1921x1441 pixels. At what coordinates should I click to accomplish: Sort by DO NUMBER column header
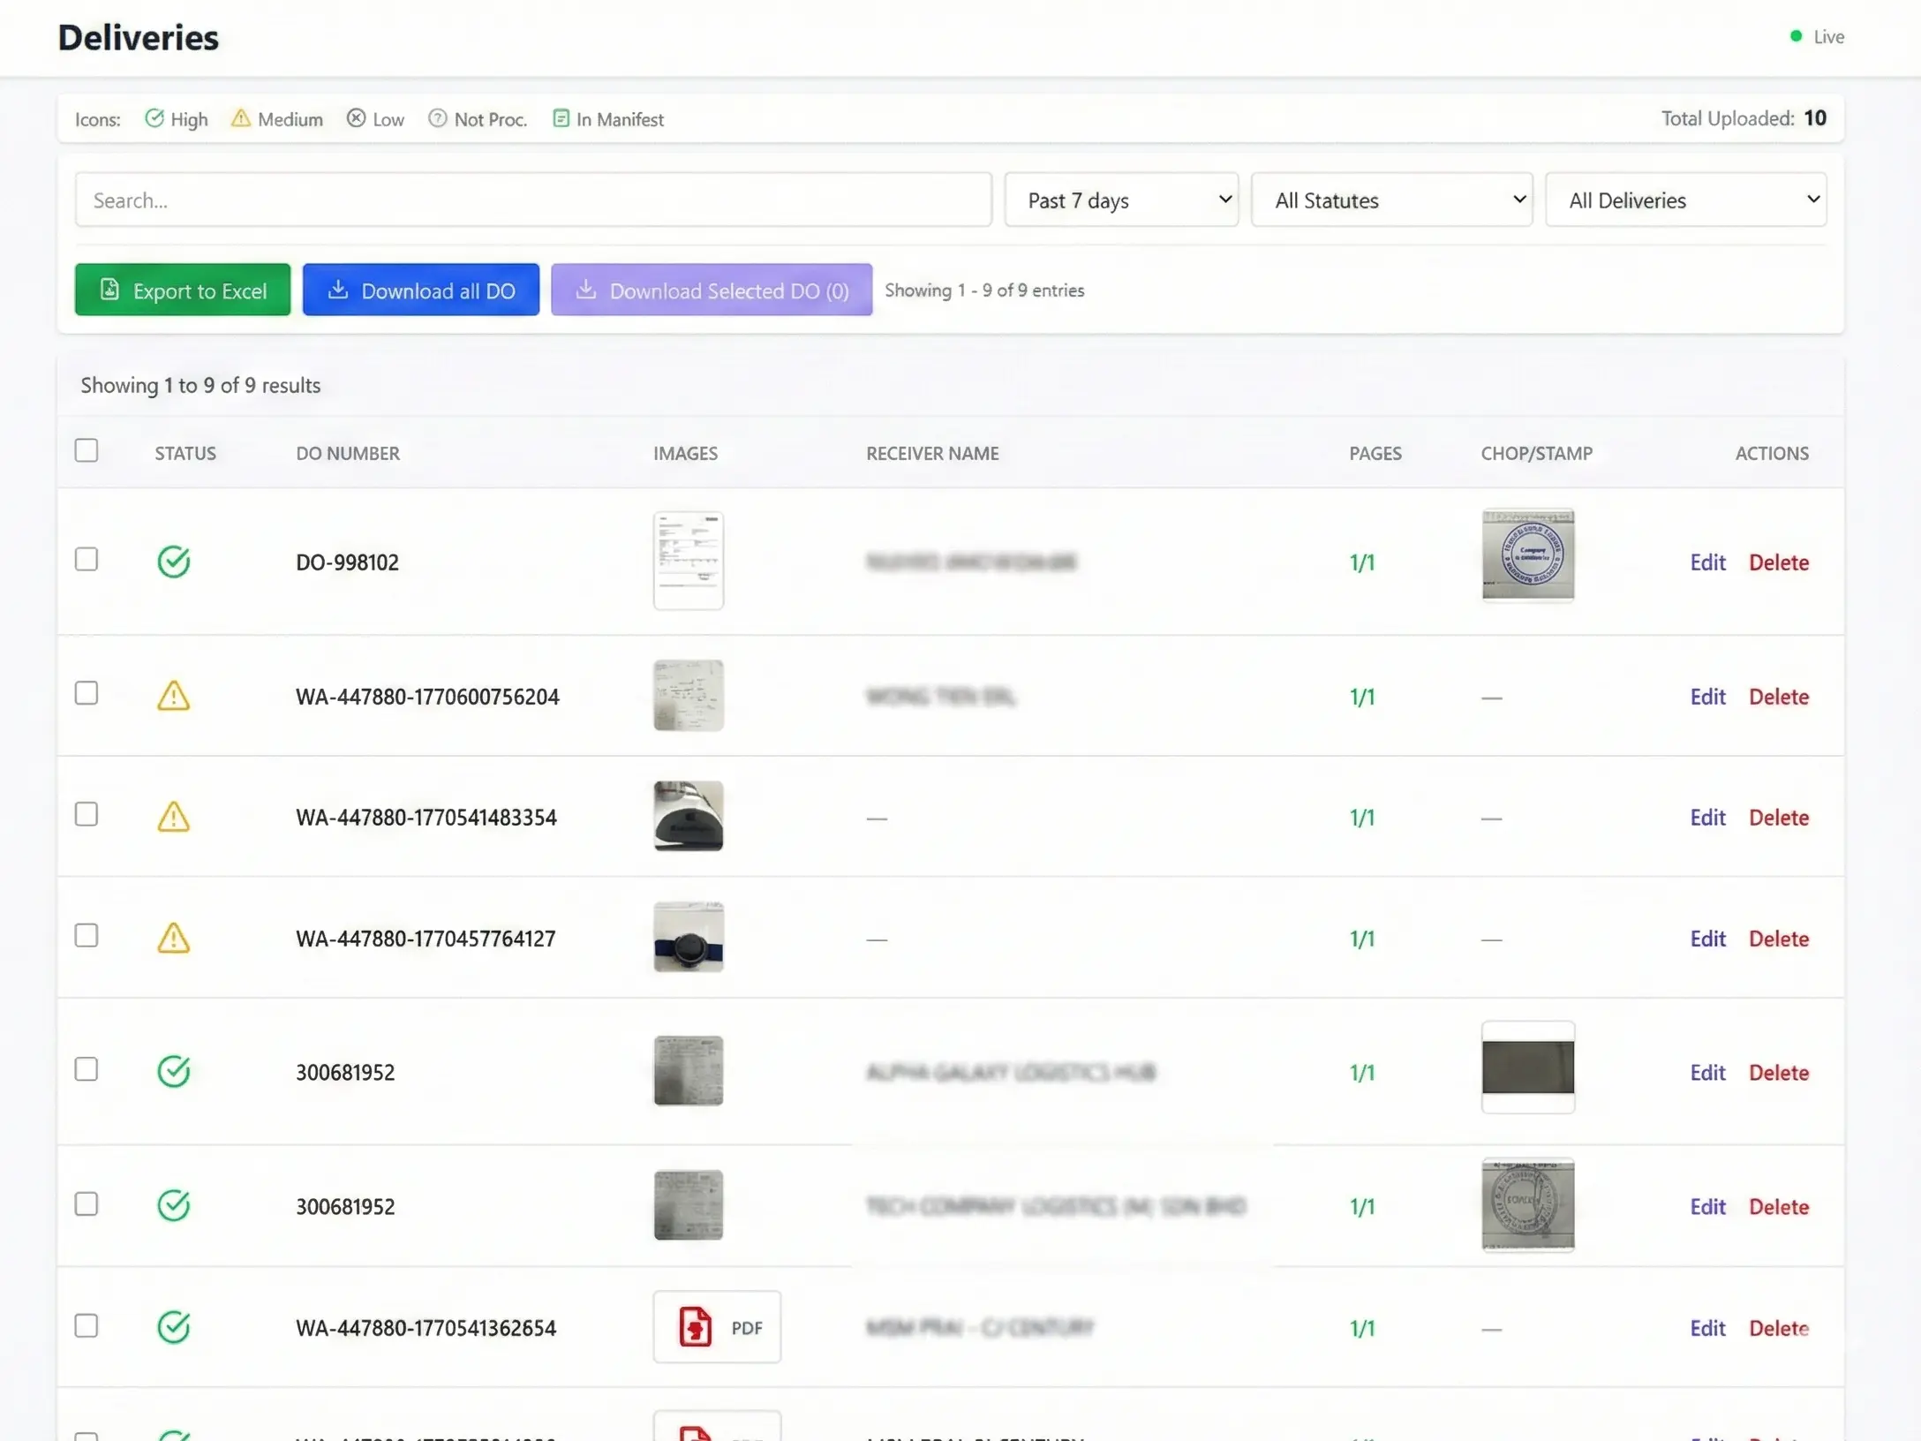(x=348, y=453)
